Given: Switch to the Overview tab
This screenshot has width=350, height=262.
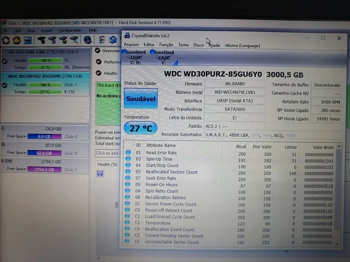Looking at the screenshot, I should click(107, 51).
